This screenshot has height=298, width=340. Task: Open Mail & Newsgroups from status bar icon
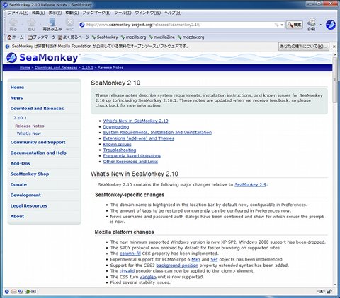pos(14,292)
